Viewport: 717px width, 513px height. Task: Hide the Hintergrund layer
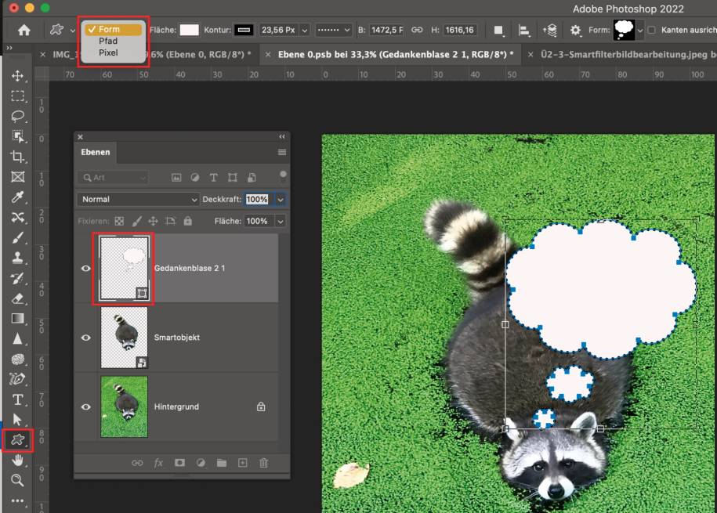tap(85, 407)
